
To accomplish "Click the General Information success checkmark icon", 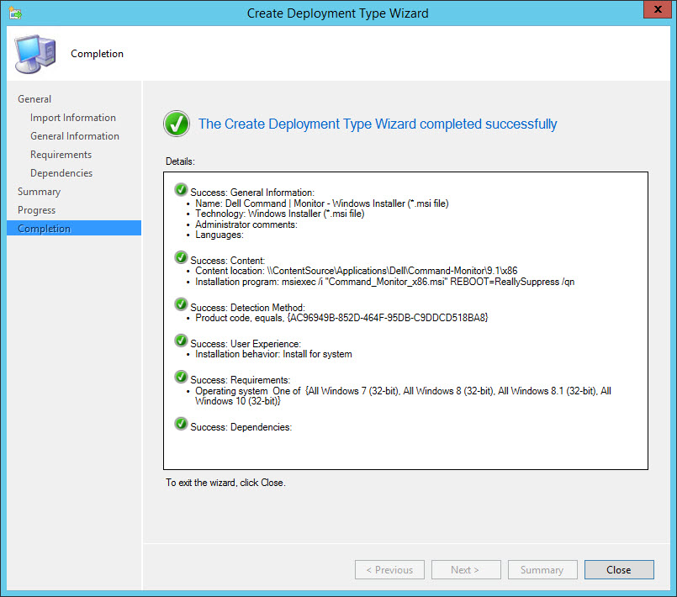I will coord(181,190).
